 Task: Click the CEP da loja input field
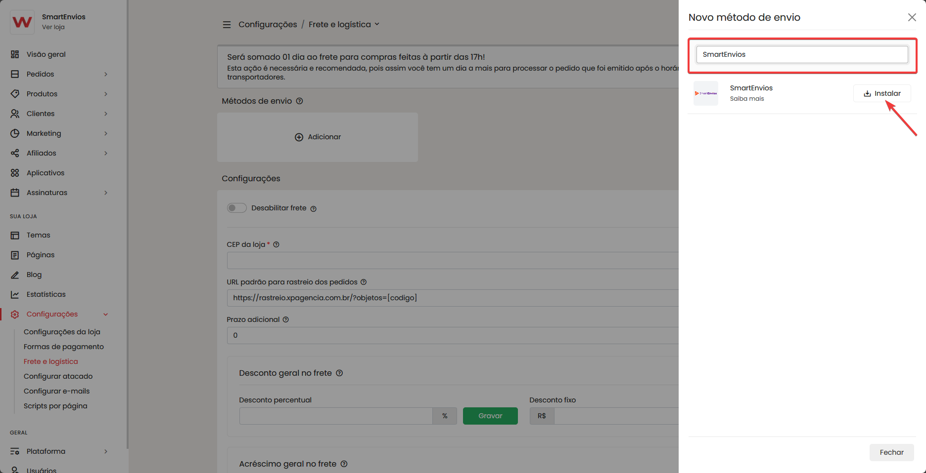tap(453, 260)
